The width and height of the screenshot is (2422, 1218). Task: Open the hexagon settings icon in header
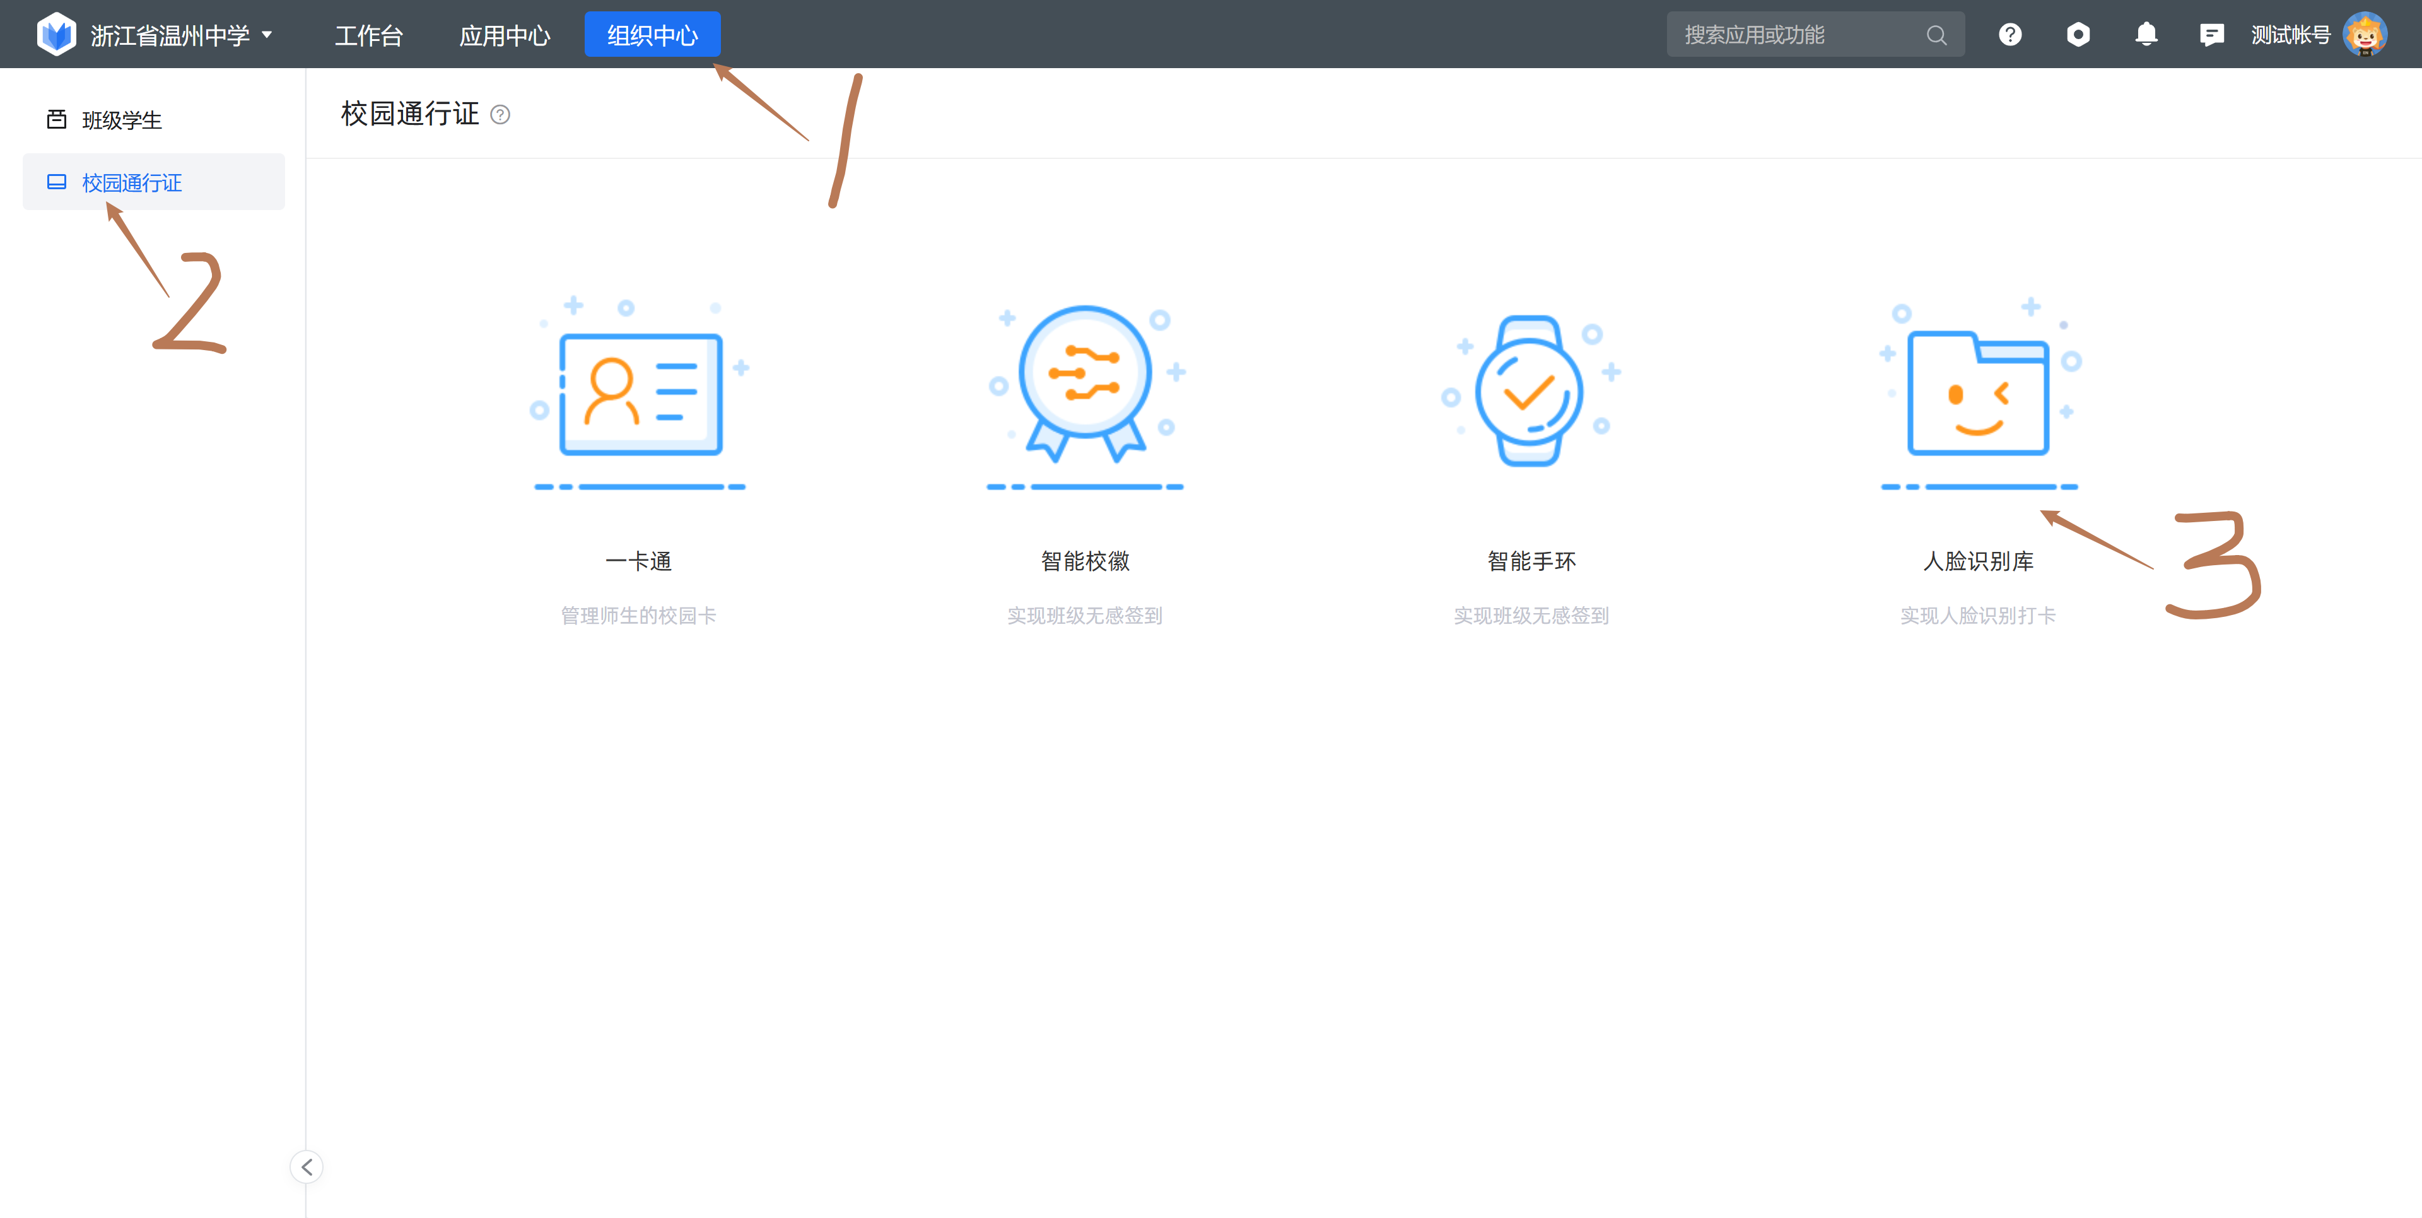[x=2078, y=35]
